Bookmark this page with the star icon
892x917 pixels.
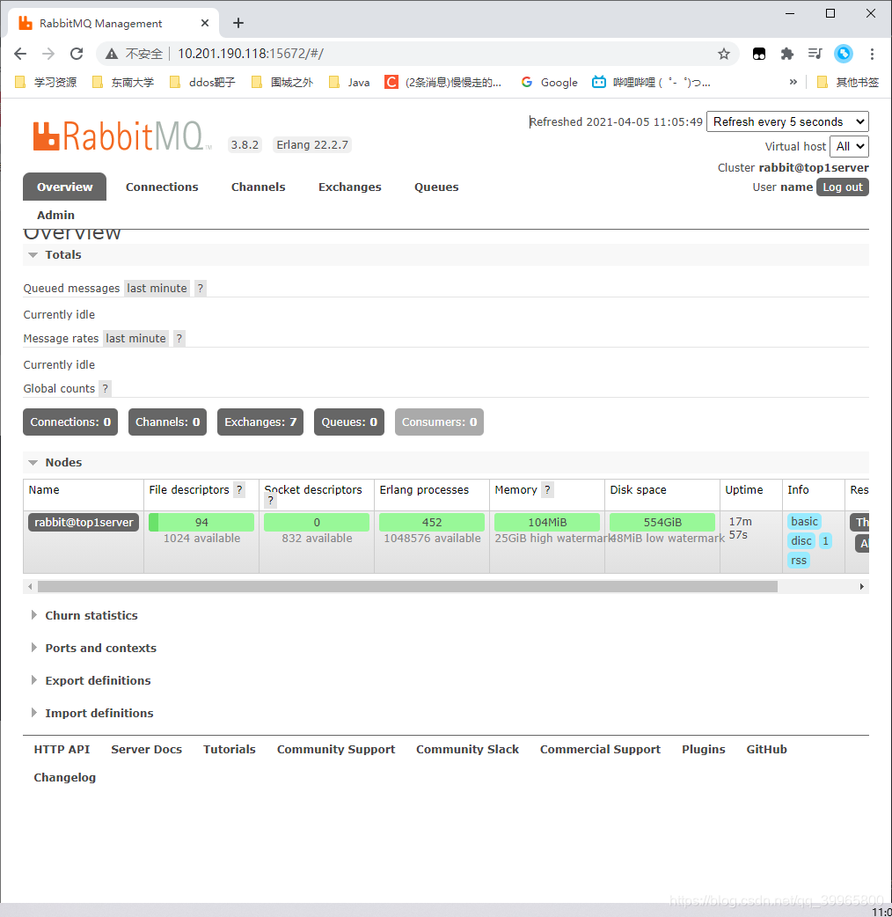pyautogui.click(x=724, y=54)
